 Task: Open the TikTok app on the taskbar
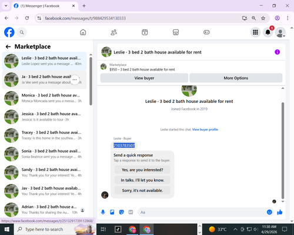pyautogui.click(x=118, y=229)
